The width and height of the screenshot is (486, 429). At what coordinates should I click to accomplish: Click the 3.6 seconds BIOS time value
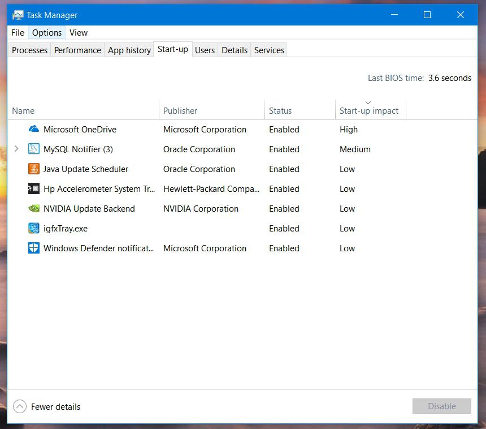click(x=450, y=78)
